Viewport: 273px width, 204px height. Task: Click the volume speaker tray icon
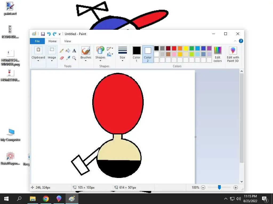(239, 199)
